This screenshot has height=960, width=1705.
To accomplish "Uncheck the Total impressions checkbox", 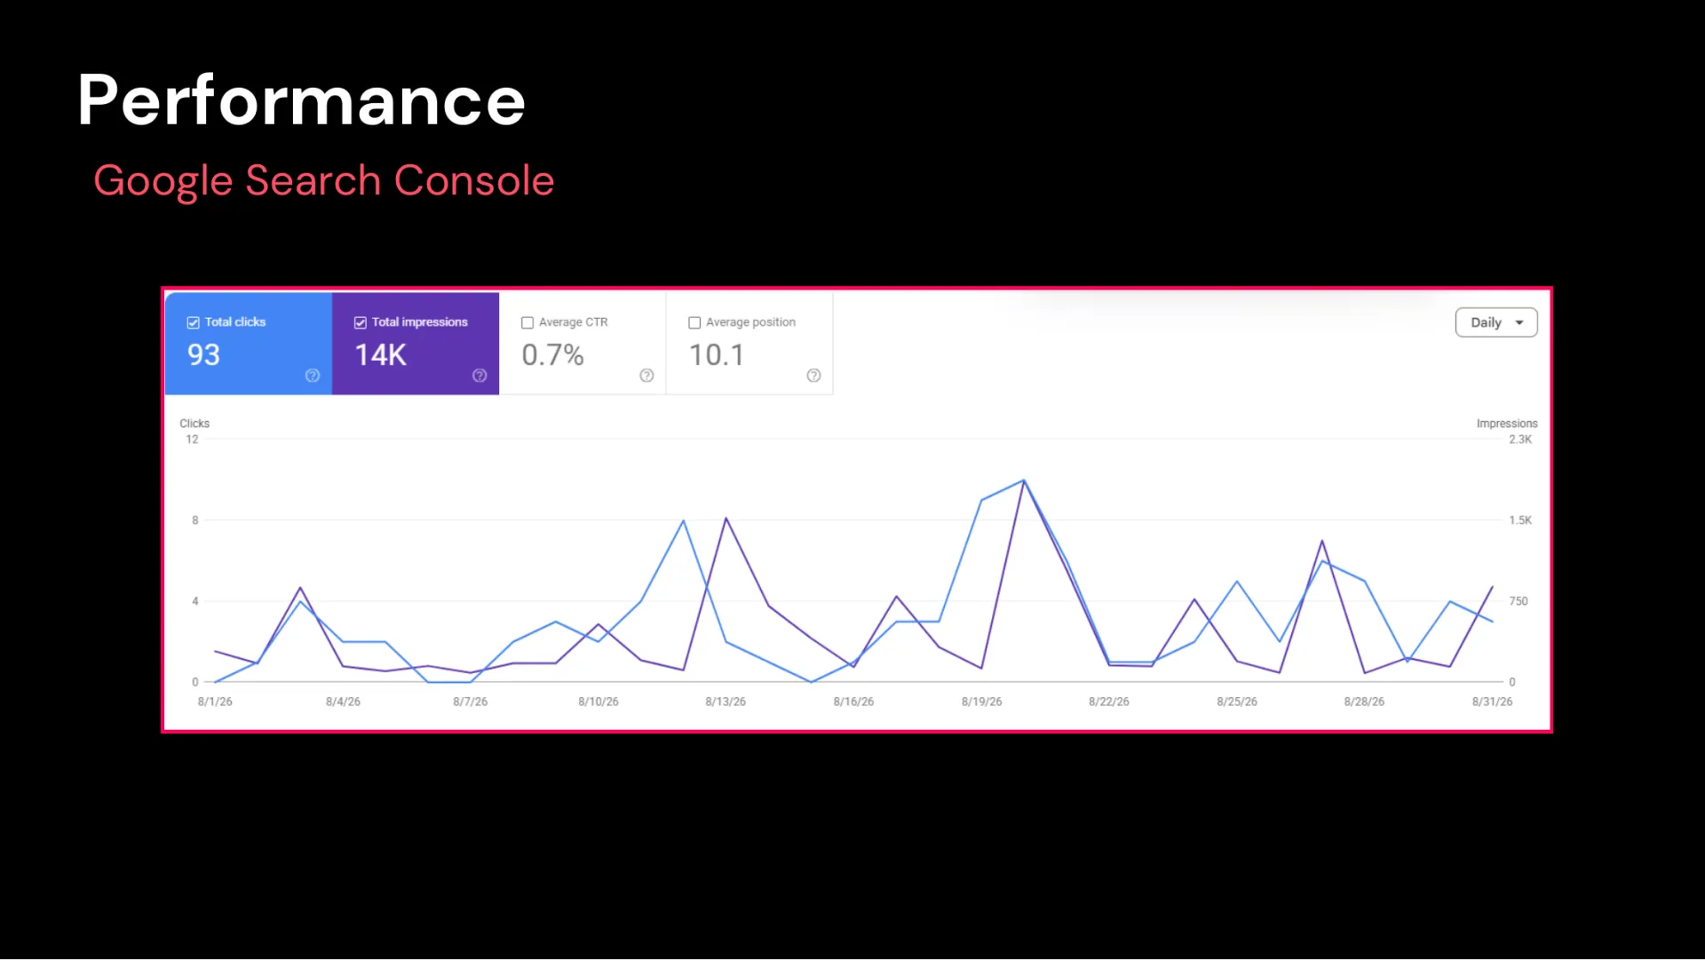I will [x=360, y=322].
